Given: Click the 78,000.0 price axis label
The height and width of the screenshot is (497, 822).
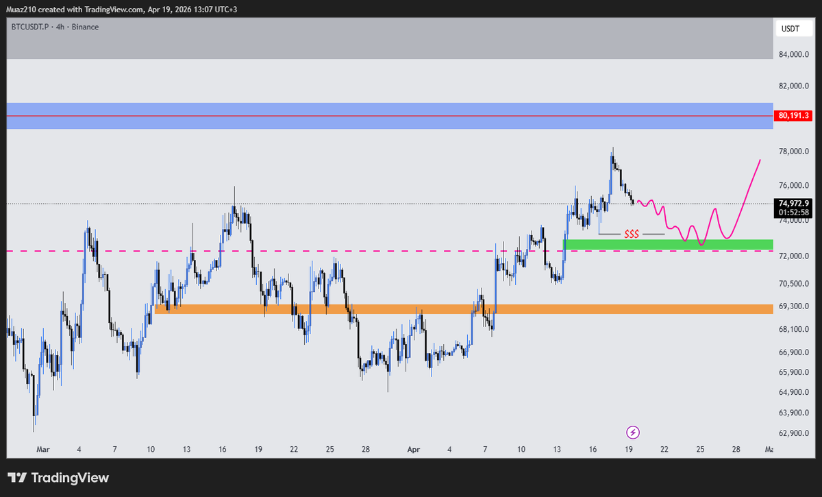Looking at the screenshot, I should pyautogui.click(x=793, y=152).
